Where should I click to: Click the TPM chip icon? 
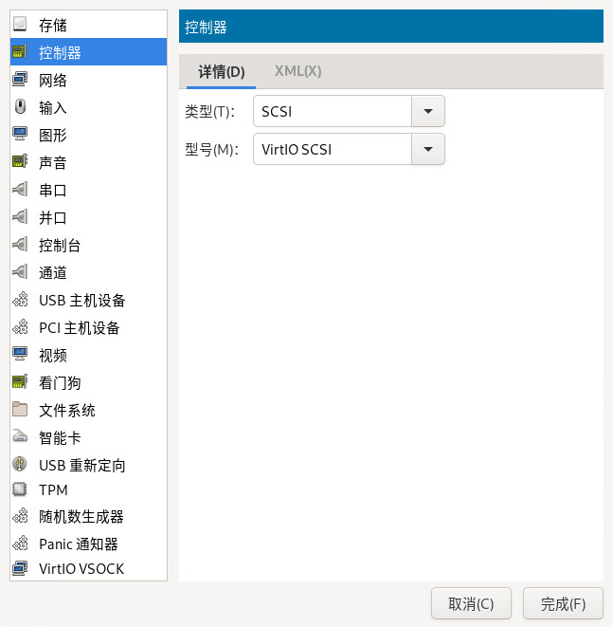coord(20,490)
